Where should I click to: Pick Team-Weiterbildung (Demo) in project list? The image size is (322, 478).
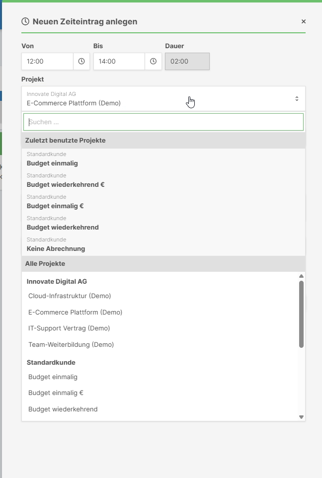coord(71,344)
